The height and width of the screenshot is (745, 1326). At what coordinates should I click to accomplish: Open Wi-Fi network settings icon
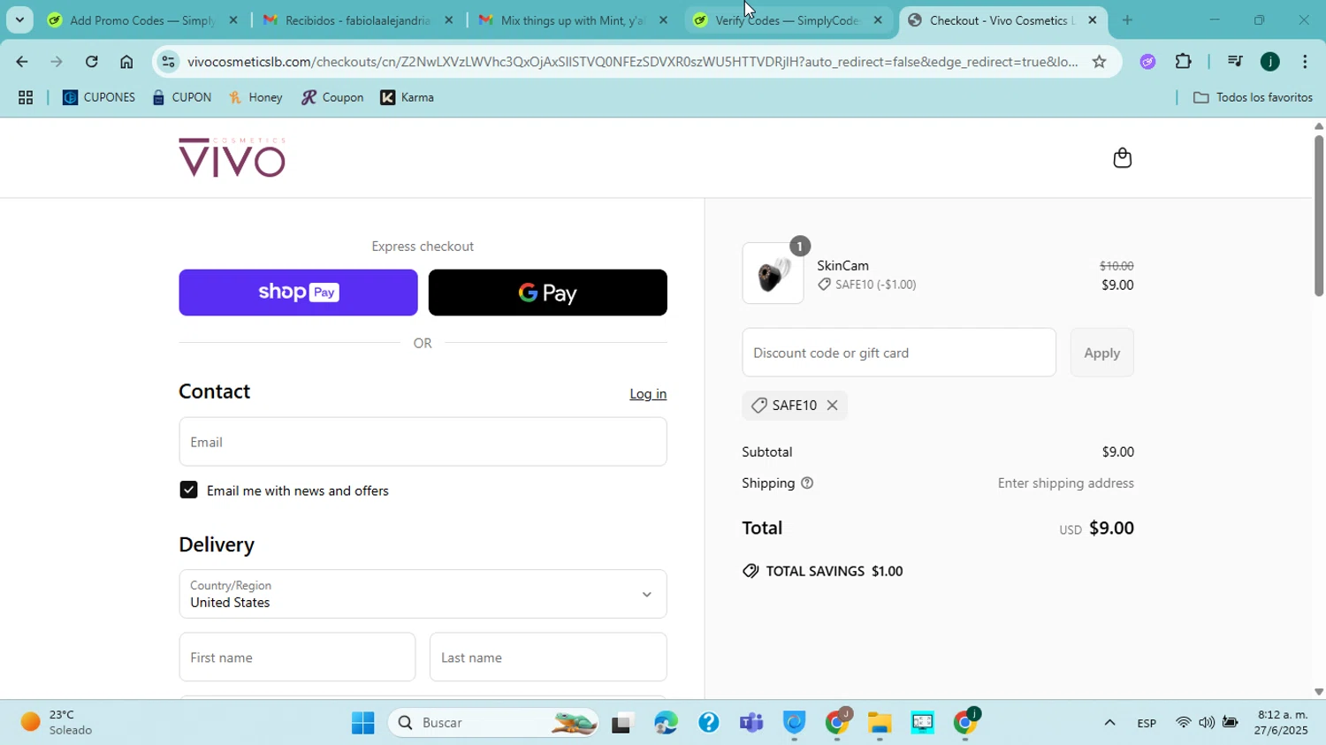1183,723
